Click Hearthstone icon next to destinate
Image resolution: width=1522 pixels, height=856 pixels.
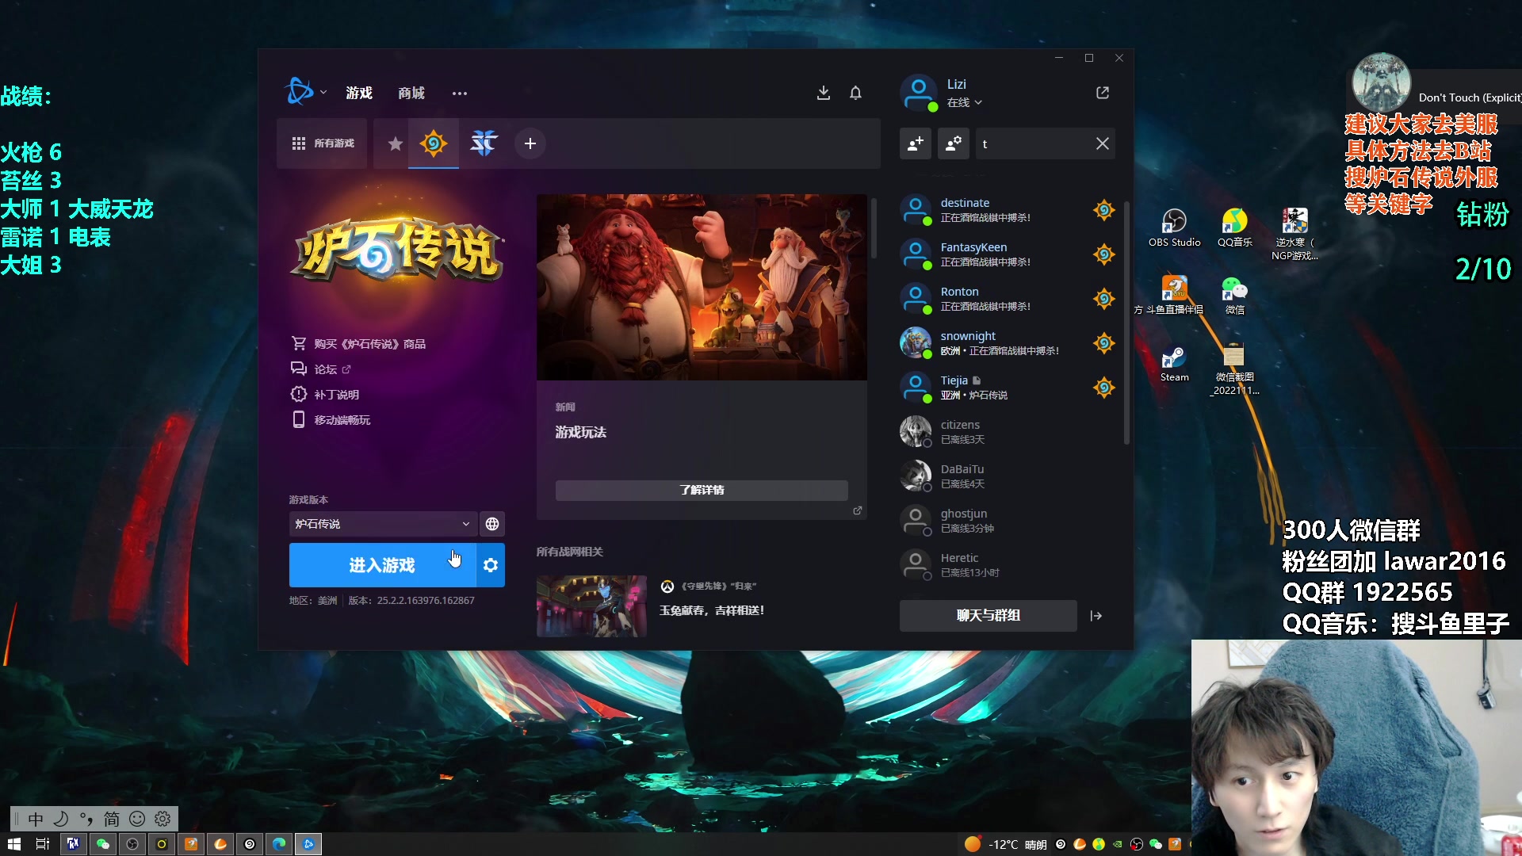(1103, 210)
